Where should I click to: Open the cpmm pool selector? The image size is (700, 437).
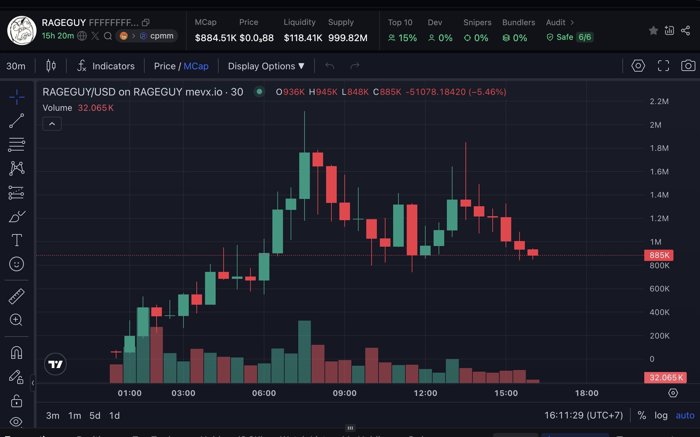click(x=147, y=36)
